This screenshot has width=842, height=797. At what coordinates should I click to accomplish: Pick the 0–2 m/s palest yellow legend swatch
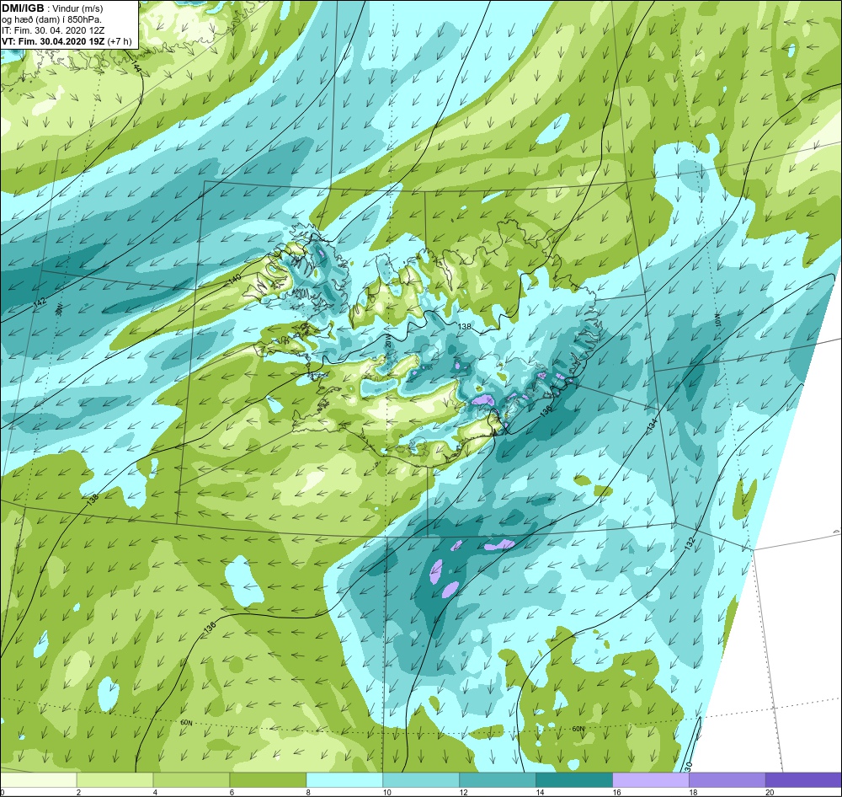[x=38, y=779]
